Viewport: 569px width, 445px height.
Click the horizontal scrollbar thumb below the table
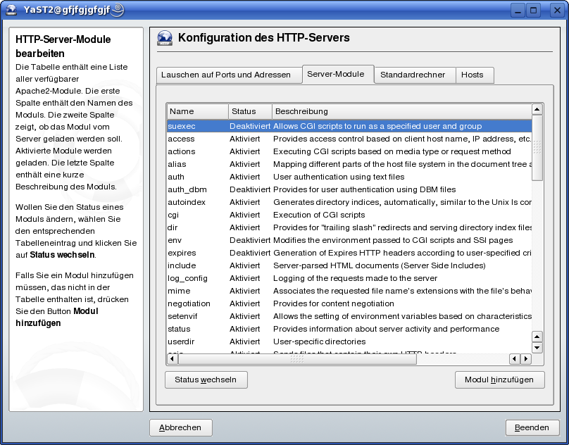296,359
